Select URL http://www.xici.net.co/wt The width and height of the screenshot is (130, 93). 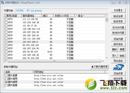[49, 79]
